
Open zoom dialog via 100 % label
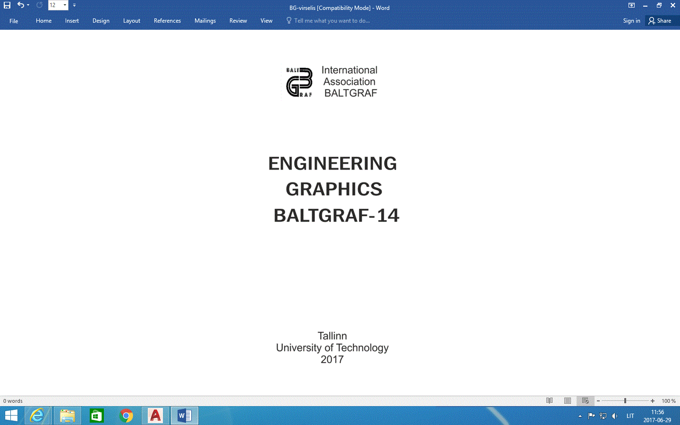tap(669, 401)
